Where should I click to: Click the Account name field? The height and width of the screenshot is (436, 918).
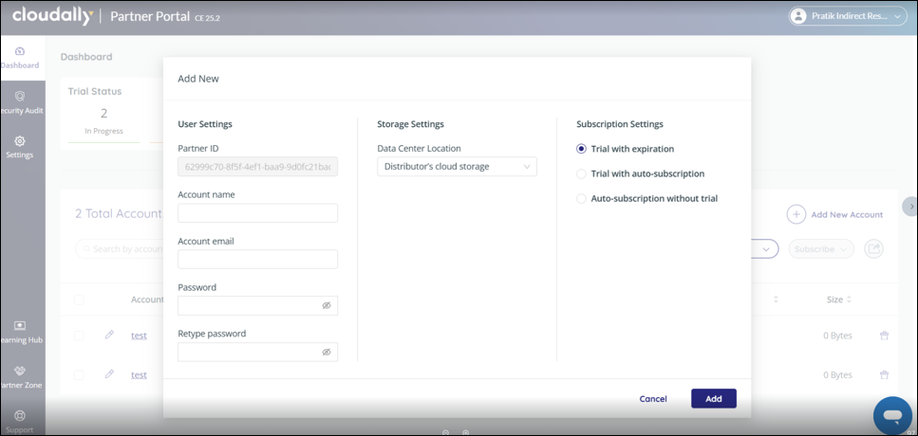257,212
